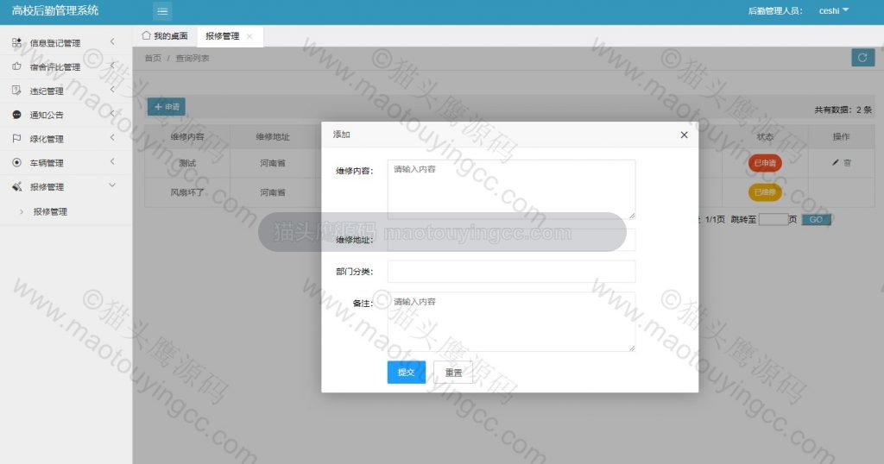Click 查询列表 breadcrumb text

tap(193, 58)
